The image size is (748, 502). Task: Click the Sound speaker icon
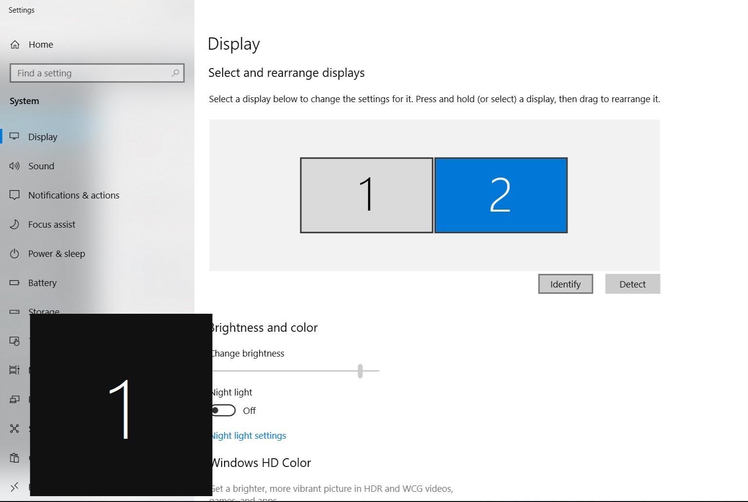pyautogui.click(x=15, y=166)
